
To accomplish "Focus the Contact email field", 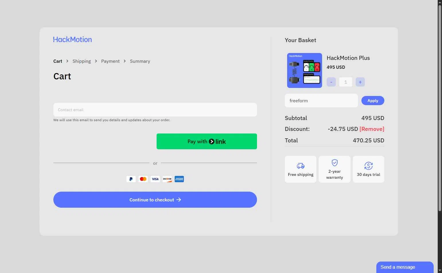I will (x=155, y=110).
